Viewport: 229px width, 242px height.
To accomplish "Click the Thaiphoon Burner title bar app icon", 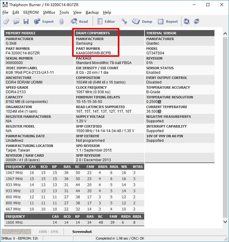I will coord(5,5).
